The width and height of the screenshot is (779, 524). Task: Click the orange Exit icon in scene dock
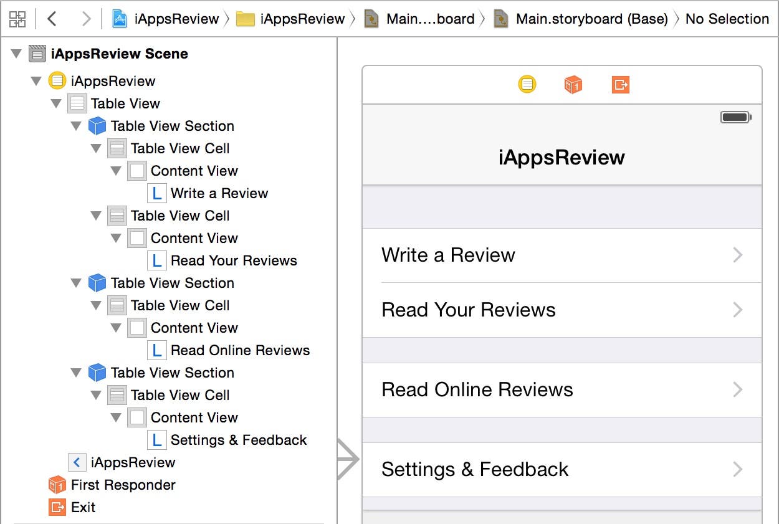pyautogui.click(x=621, y=84)
